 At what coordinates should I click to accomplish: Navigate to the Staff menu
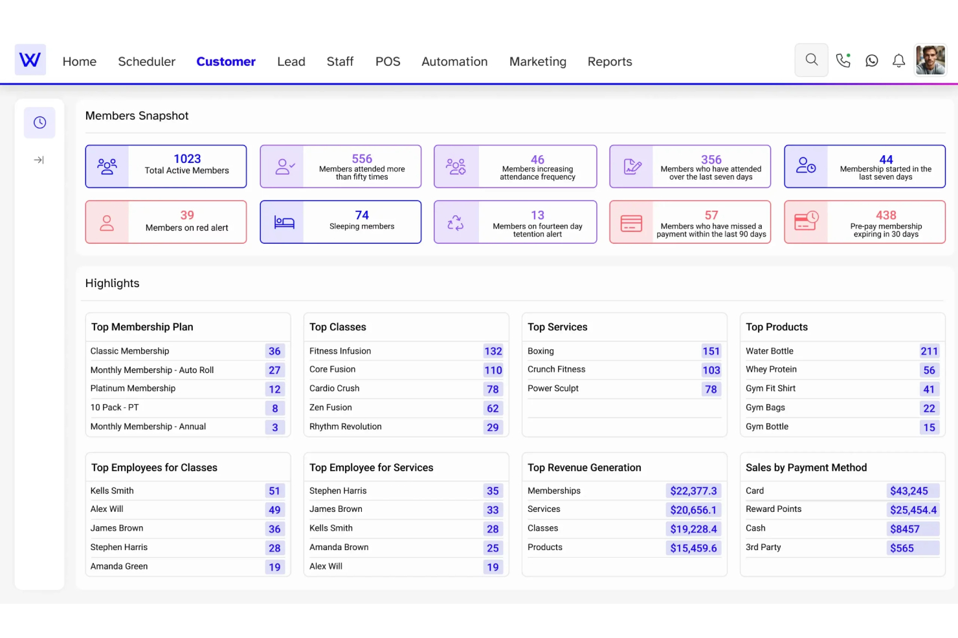click(x=340, y=61)
